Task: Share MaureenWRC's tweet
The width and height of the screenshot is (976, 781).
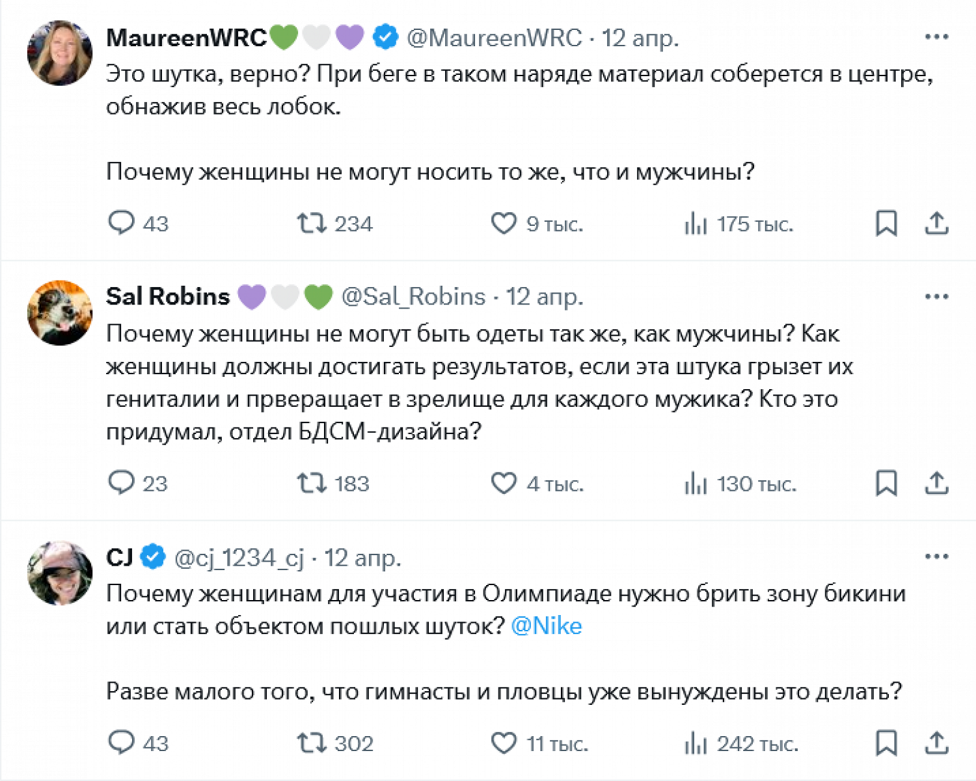Action: tap(936, 223)
